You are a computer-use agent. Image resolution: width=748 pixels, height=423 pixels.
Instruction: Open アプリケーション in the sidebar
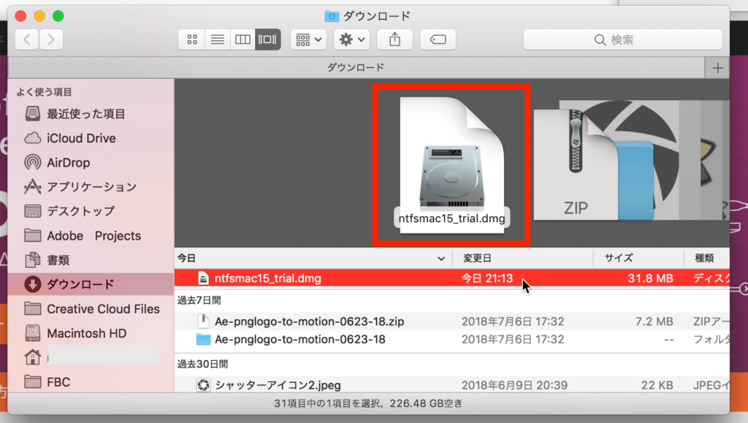(x=91, y=187)
